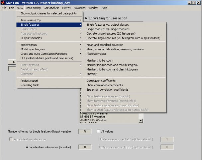This screenshot has width=202, height=160.
Task: Choose Entropy in Single features submenu
Action: [x=124, y=74]
